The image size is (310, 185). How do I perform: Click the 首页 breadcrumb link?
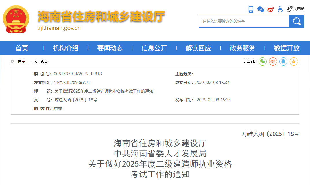(x=21, y=62)
